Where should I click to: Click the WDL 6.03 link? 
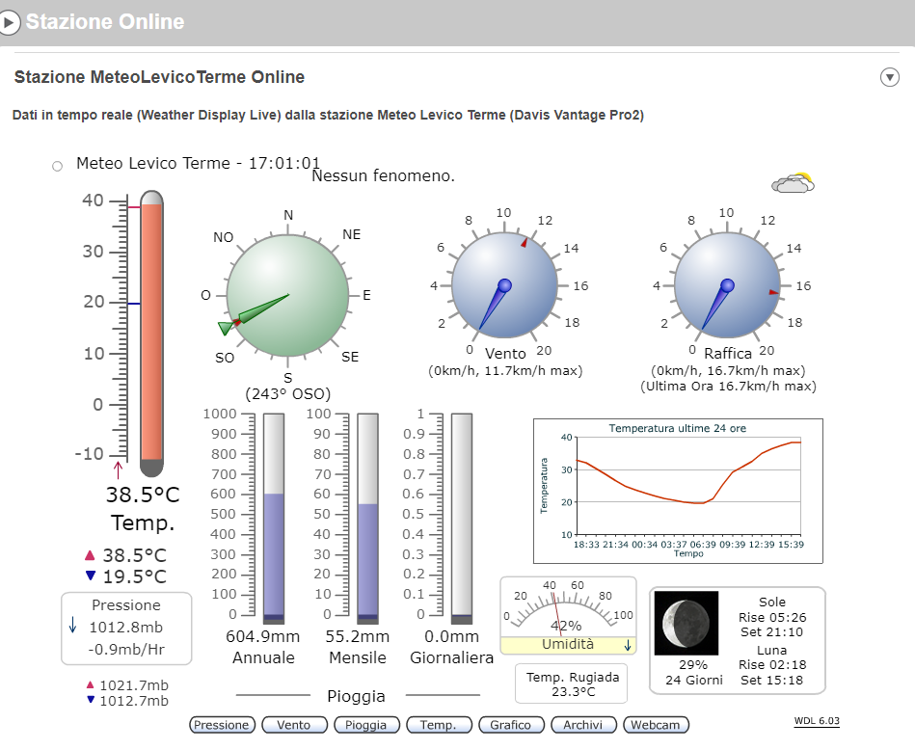pos(816,720)
